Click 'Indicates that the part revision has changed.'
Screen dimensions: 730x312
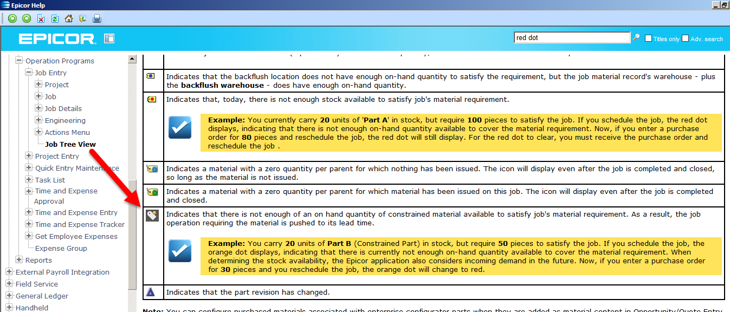click(248, 292)
